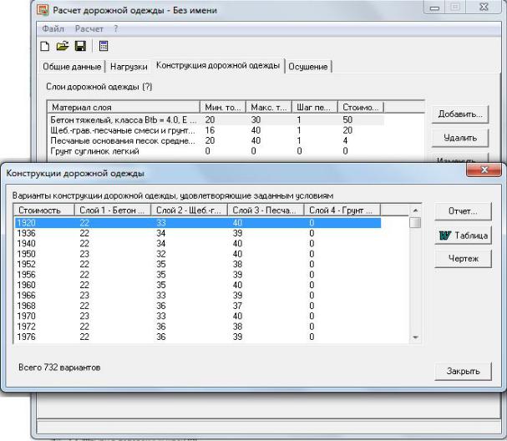This screenshot has width=507, height=441.
Task: Click the Добавить... button
Action: 460,114
